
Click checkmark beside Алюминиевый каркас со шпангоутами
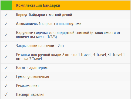(x=6, y=24)
